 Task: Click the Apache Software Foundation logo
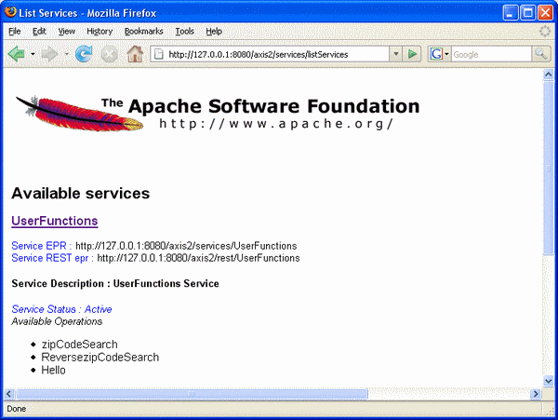[217, 113]
